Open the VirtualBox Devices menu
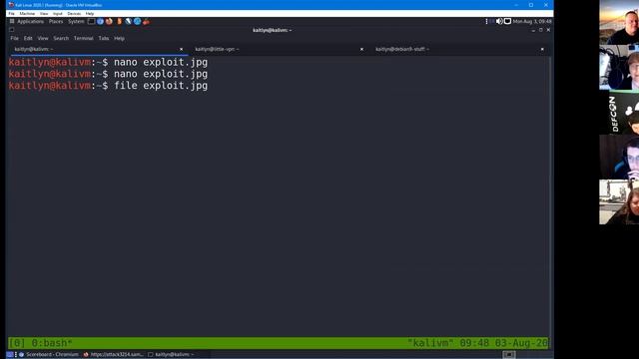The width and height of the screenshot is (639, 359). click(x=74, y=13)
